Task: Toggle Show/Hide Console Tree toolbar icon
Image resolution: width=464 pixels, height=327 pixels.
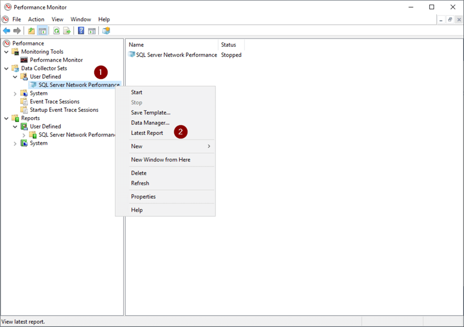Action: coord(42,31)
